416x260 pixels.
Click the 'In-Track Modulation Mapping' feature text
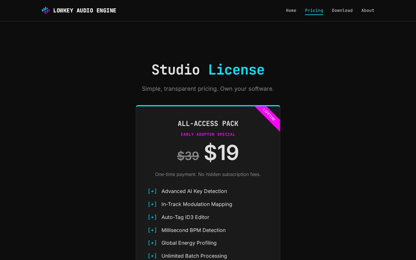click(197, 204)
